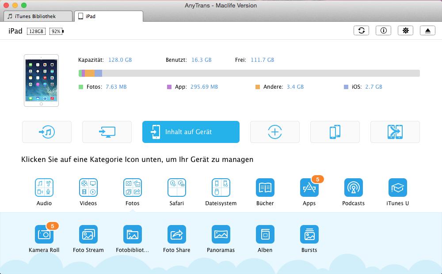This screenshot has width=442, height=274.
Task: Open Alben albums
Action: tap(265, 234)
